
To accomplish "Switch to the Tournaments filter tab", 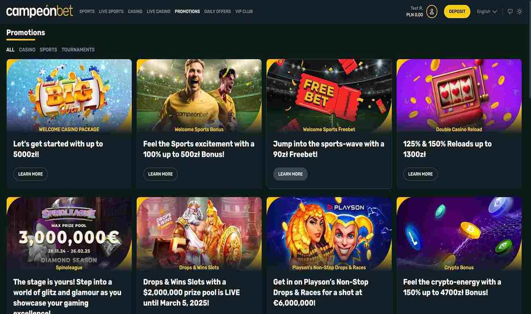I will [x=78, y=50].
